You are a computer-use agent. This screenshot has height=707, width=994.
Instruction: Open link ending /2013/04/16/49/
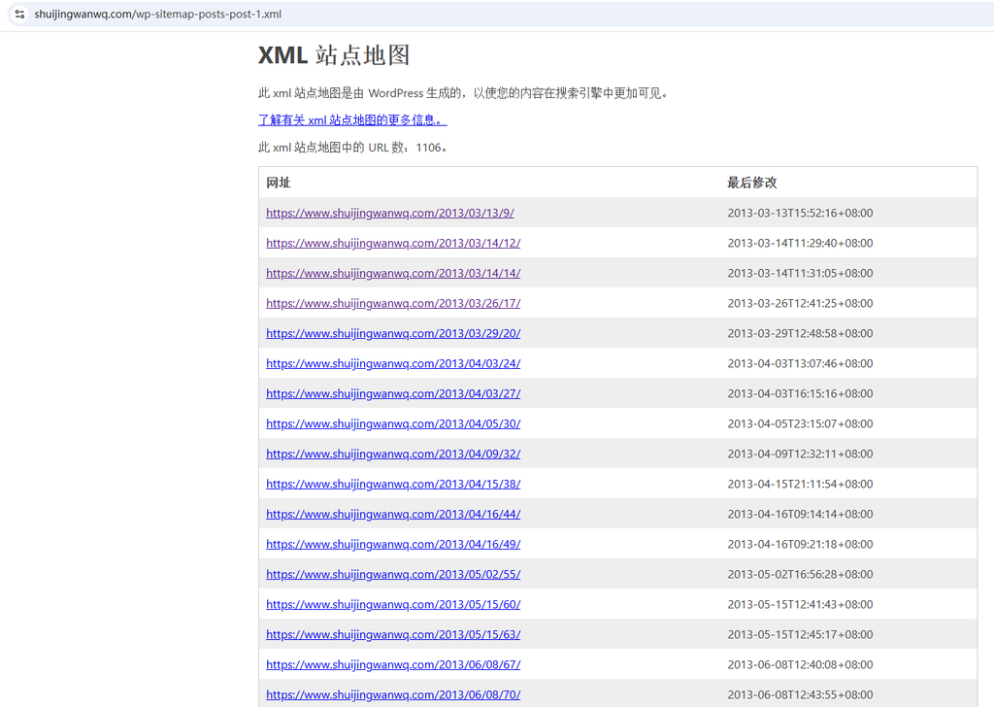click(393, 544)
